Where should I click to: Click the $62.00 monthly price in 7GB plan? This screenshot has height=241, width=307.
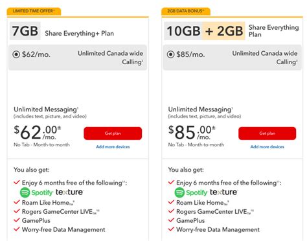pyautogui.click(x=38, y=132)
